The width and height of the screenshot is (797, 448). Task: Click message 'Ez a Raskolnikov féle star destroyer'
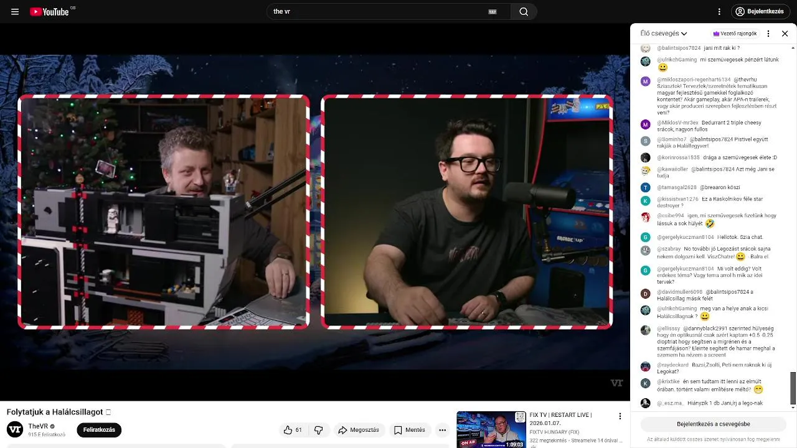point(710,202)
